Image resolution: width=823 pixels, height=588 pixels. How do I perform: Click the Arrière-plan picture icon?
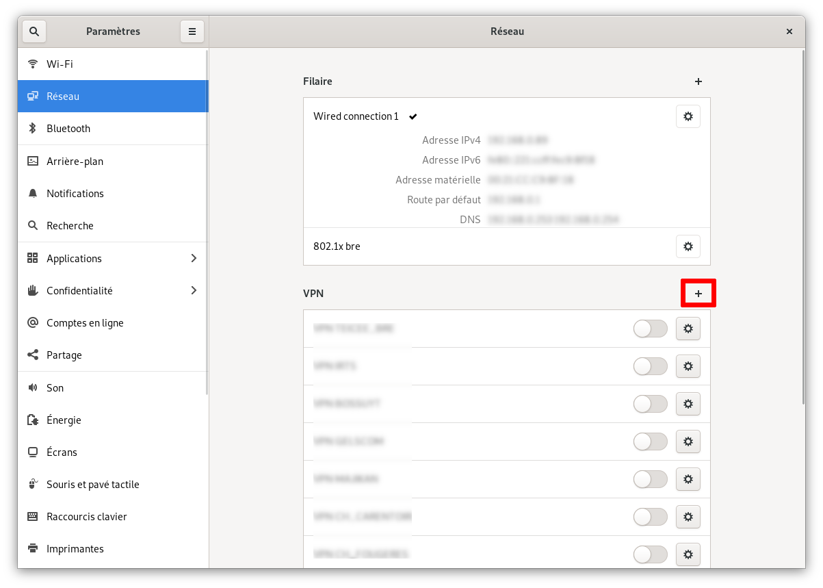pos(32,162)
